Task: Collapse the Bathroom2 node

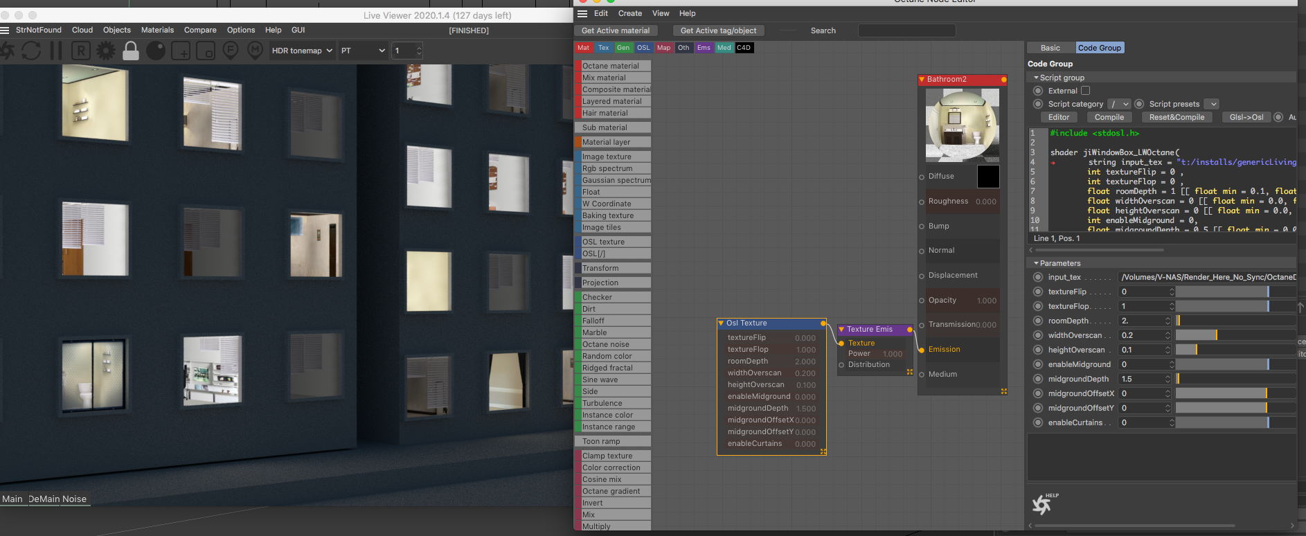Action: tap(922, 80)
